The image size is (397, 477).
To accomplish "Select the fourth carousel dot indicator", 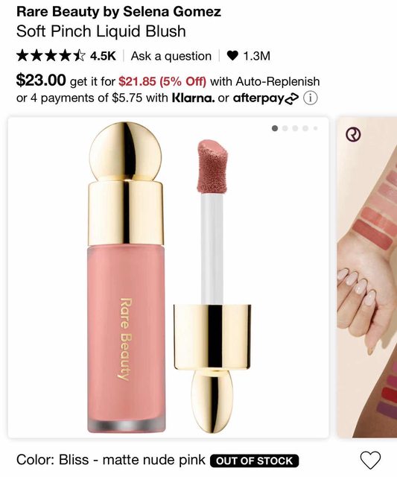I will pos(305,128).
